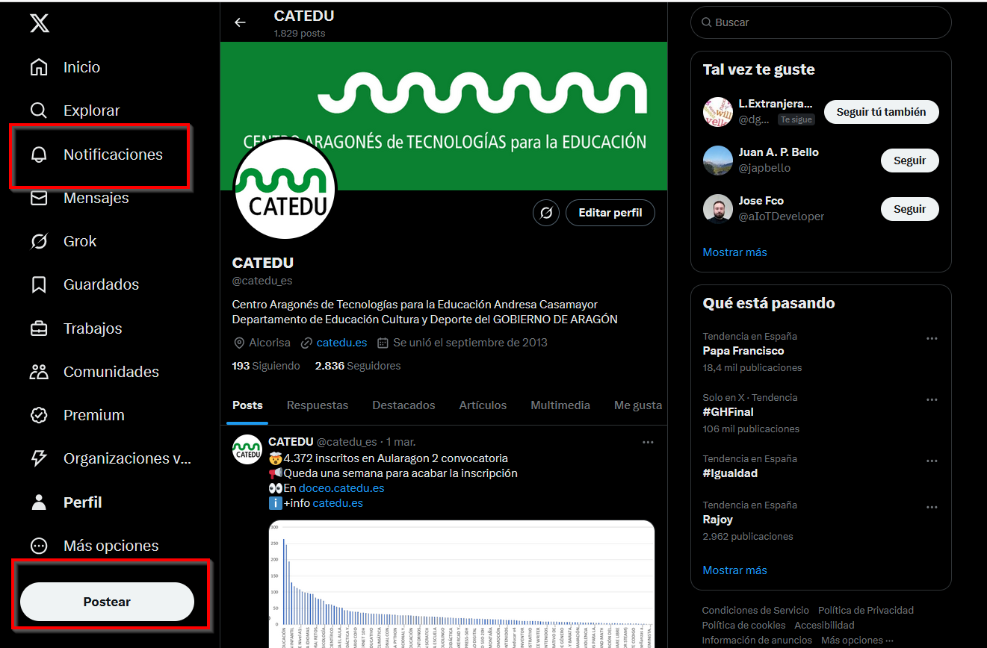
Task: Switch to the Multimedia tab
Action: coord(560,405)
